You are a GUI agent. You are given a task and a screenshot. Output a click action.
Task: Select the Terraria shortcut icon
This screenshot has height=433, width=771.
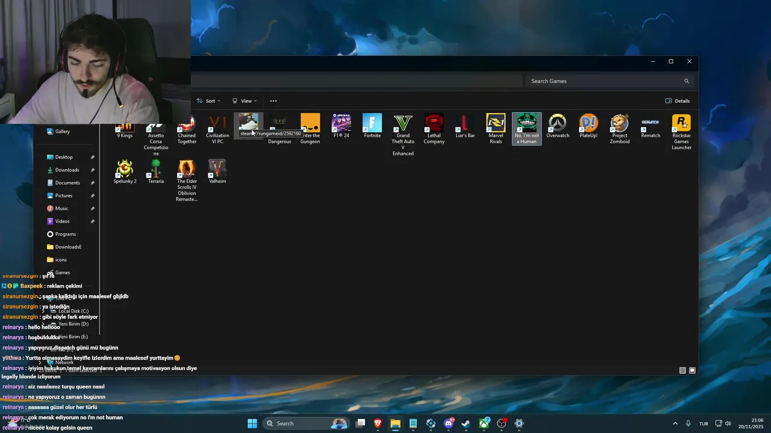point(156,172)
